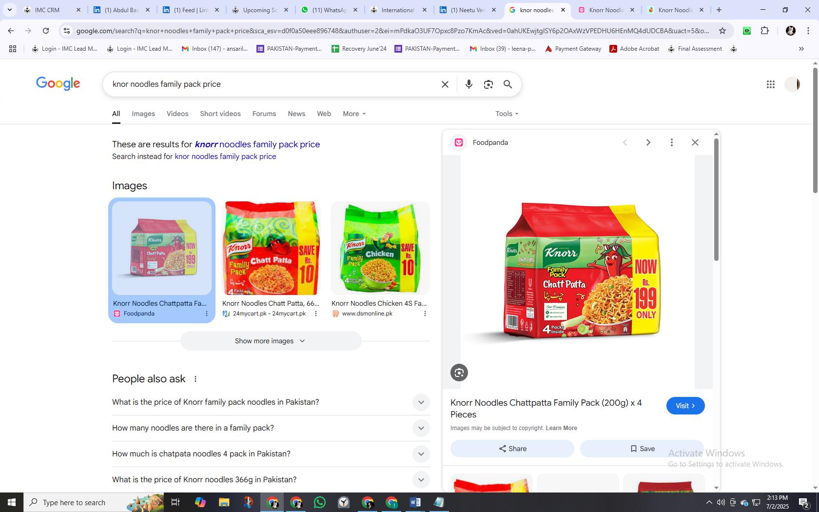Click the image preview panel scrollbar
The height and width of the screenshot is (512, 819).
(716, 200)
